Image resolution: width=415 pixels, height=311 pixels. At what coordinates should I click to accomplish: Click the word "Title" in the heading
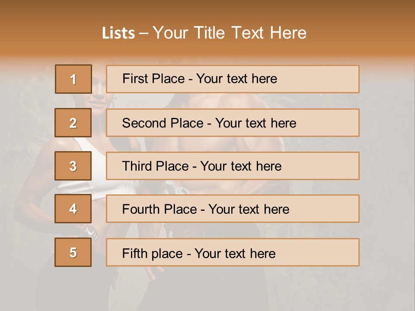210,33
